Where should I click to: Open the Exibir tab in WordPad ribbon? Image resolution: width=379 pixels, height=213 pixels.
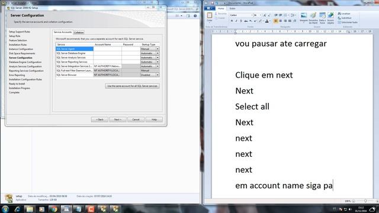pos(232,8)
